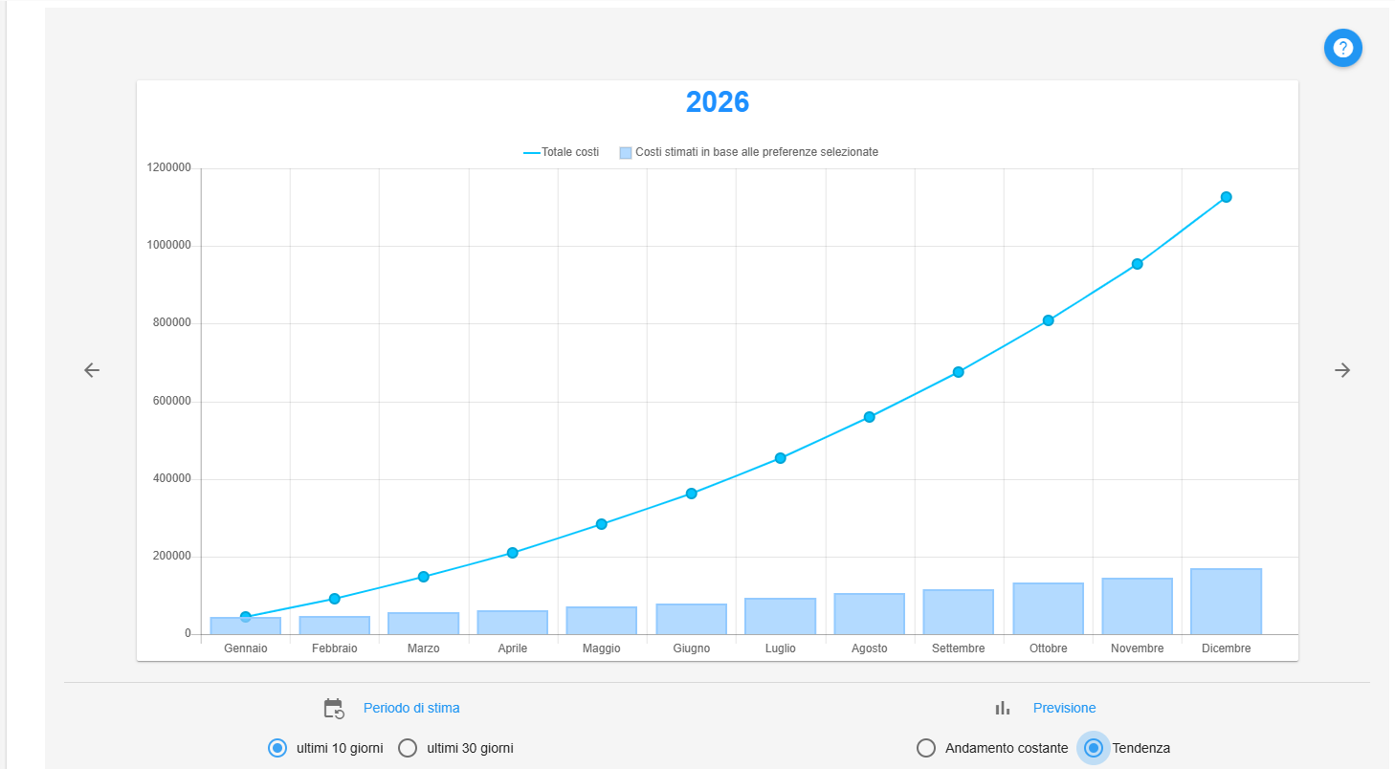Choose 'Tendenza' forecast option
This screenshot has width=1395, height=769.
[x=1094, y=748]
